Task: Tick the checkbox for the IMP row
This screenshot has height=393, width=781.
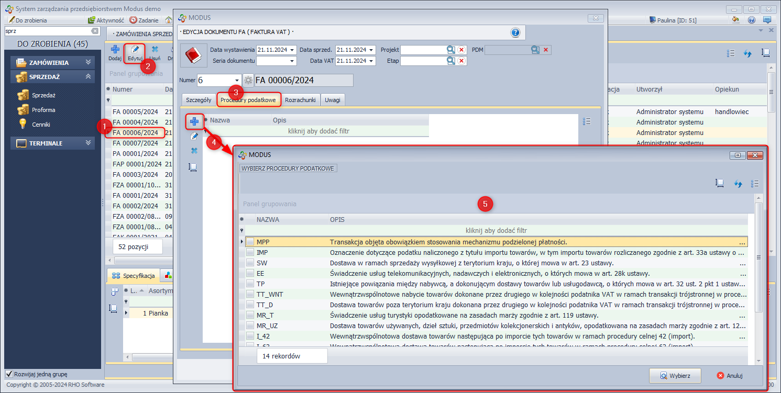Action: (250, 253)
